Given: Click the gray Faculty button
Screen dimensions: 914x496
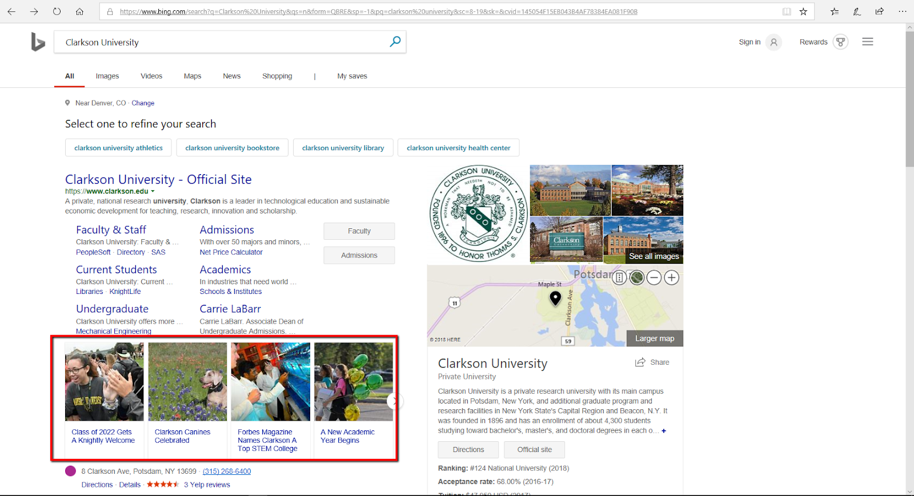Looking at the screenshot, I should point(359,231).
